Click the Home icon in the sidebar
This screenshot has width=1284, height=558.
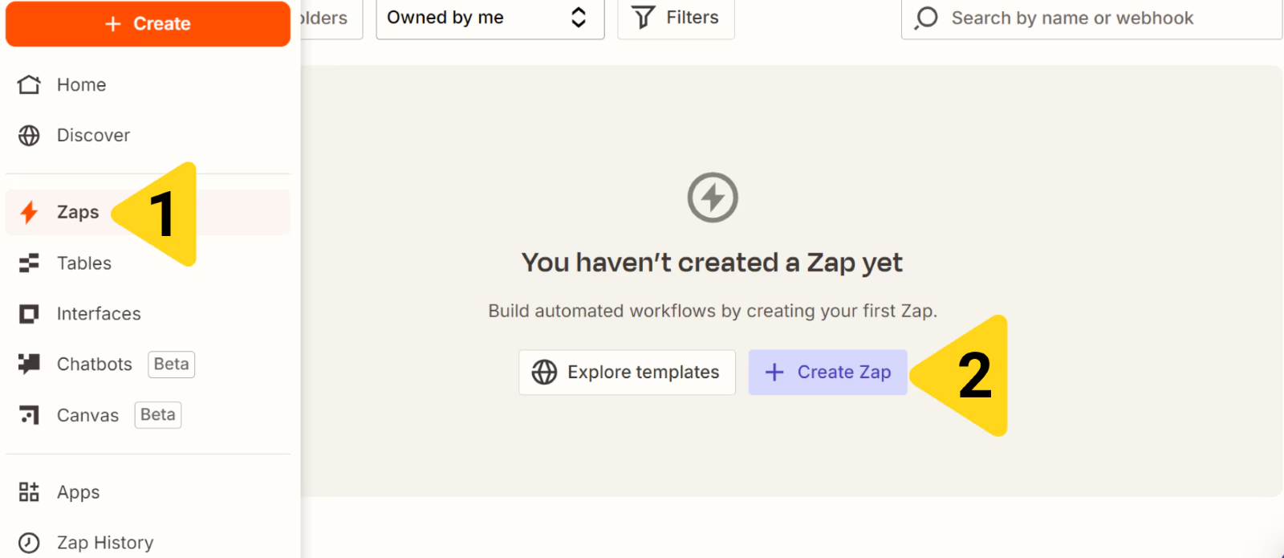click(x=29, y=84)
